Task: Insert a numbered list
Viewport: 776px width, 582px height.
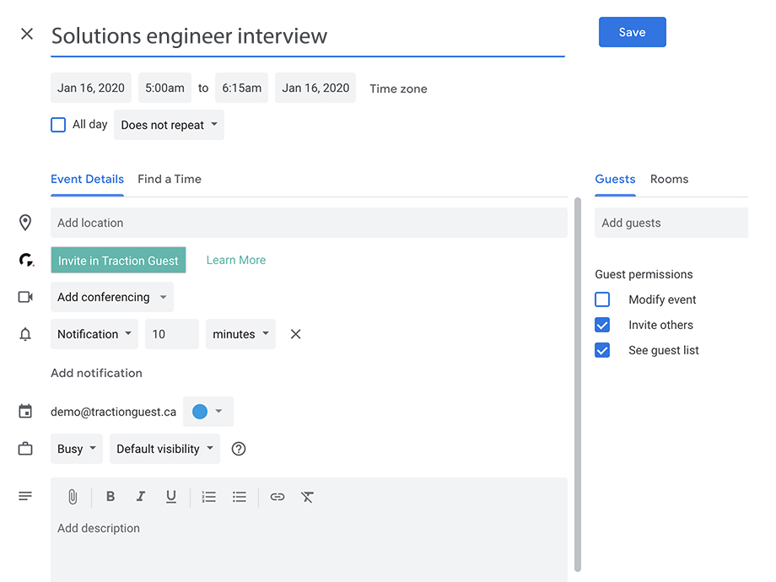Action: [x=209, y=497]
